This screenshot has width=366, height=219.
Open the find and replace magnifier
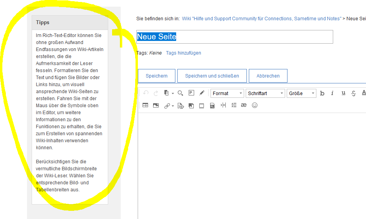pyautogui.click(x=180, y=93)
